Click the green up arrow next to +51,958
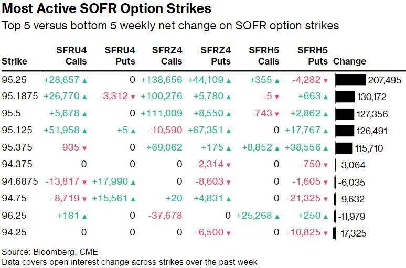 pos(84,131)
